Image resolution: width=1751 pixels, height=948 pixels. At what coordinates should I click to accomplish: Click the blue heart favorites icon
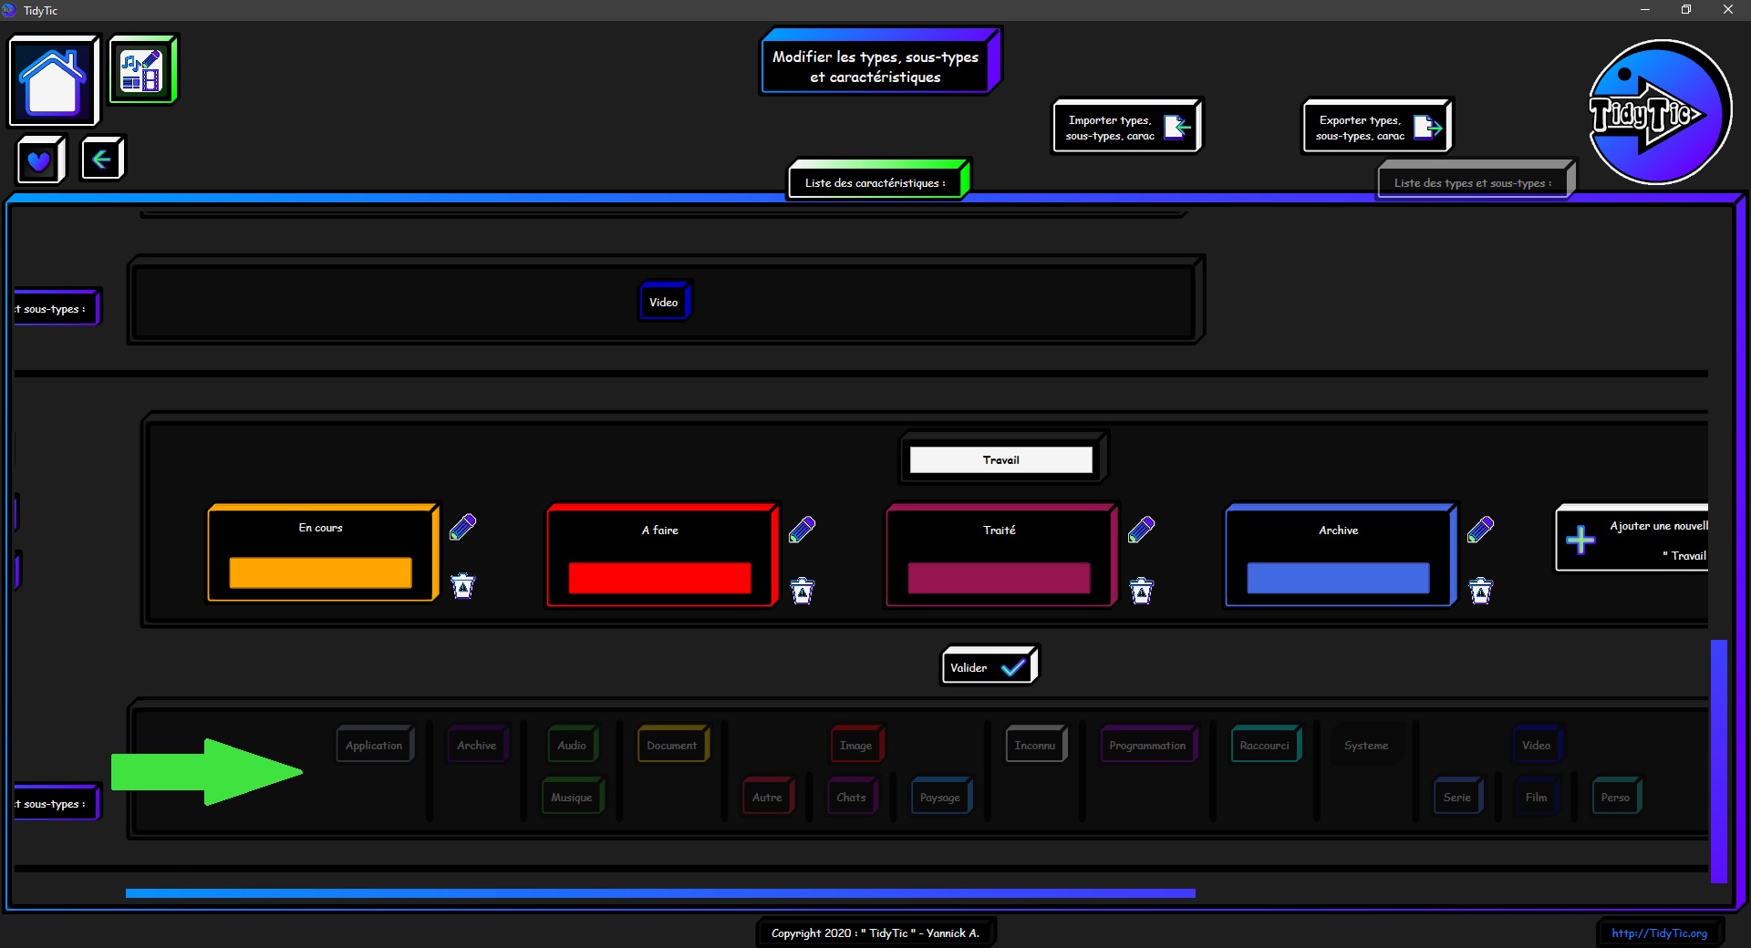[x=39, y=160]
